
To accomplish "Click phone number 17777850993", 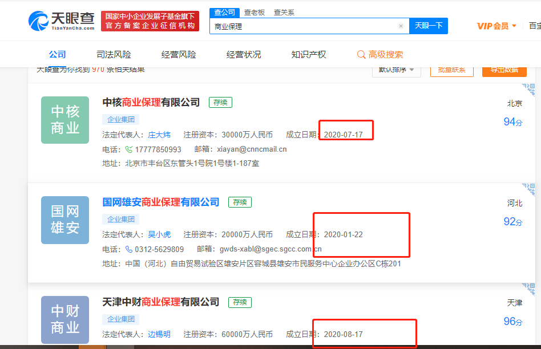I will [158, 149].
